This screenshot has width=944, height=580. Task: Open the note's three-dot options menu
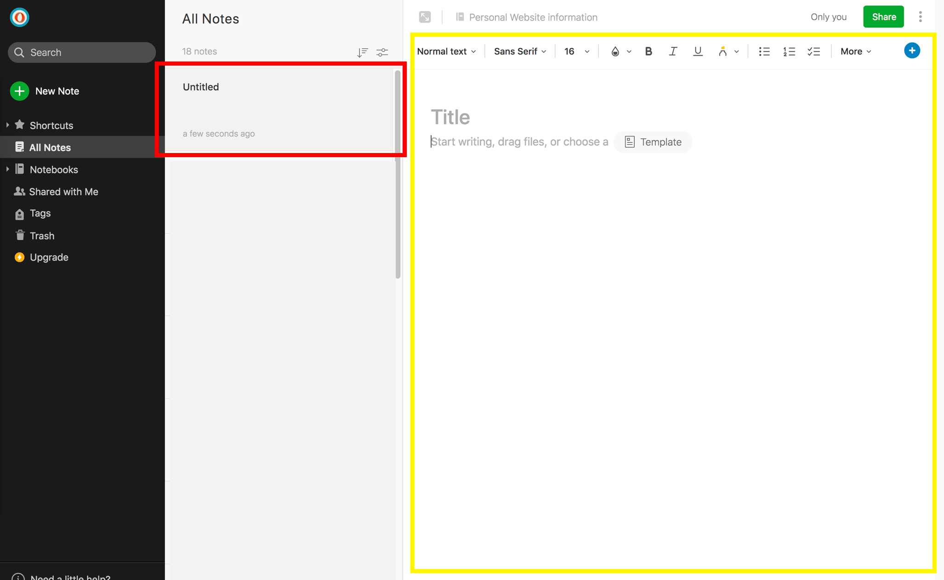pos(920,17)
